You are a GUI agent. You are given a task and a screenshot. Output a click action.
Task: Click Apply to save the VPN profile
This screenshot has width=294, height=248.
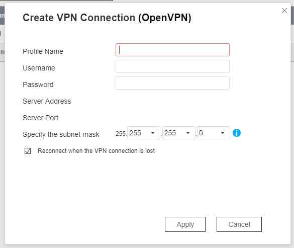(x=185, y=224)
